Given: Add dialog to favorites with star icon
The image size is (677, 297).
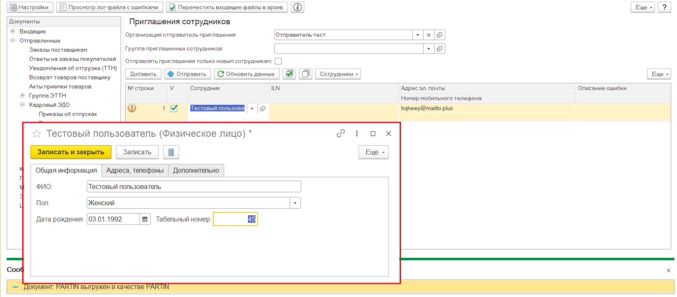Looking at the screenshot, I should click(37, 134).
